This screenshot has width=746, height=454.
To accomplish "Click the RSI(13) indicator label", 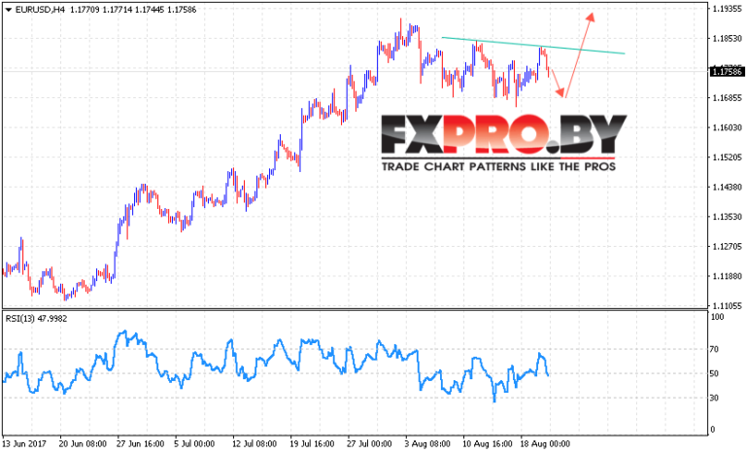I will tap(36, 319).
